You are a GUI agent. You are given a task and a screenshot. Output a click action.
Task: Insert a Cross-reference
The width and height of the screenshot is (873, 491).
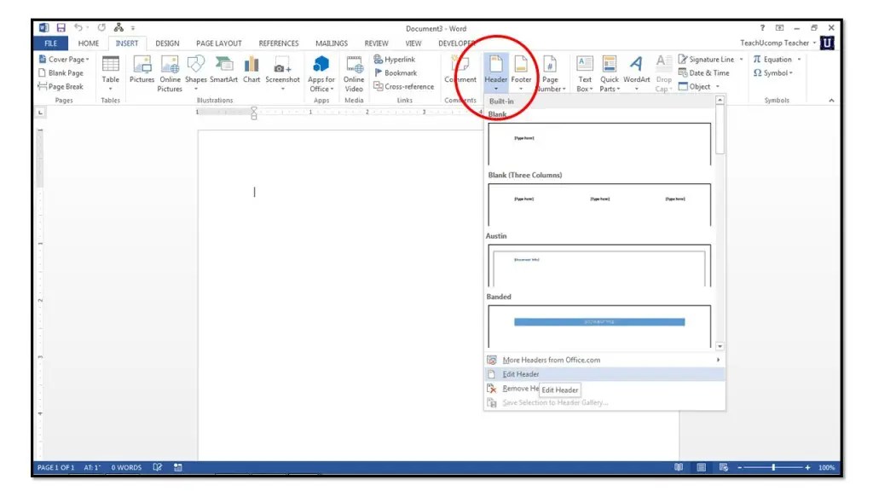point(403,86)
